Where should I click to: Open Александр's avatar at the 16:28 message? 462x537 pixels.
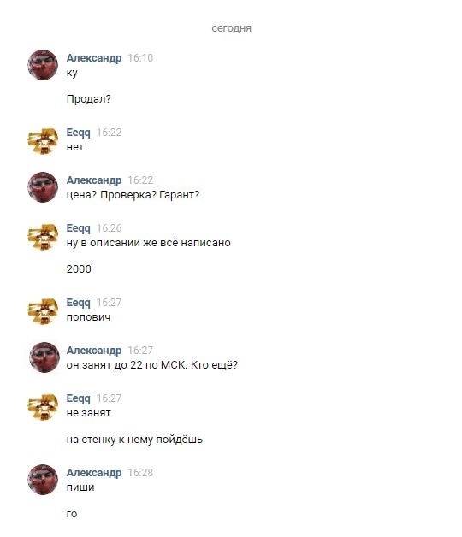click(x=43, y=480)
